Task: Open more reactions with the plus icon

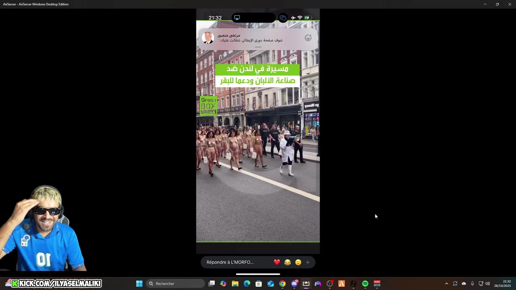Action: point(308,262)
